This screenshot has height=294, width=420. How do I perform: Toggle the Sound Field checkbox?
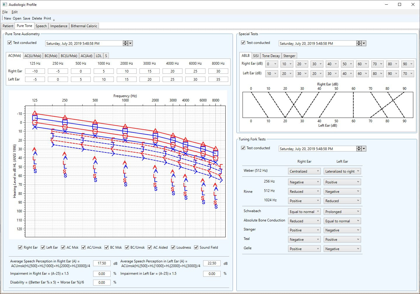pyautogui.click(x=196, y=247)
